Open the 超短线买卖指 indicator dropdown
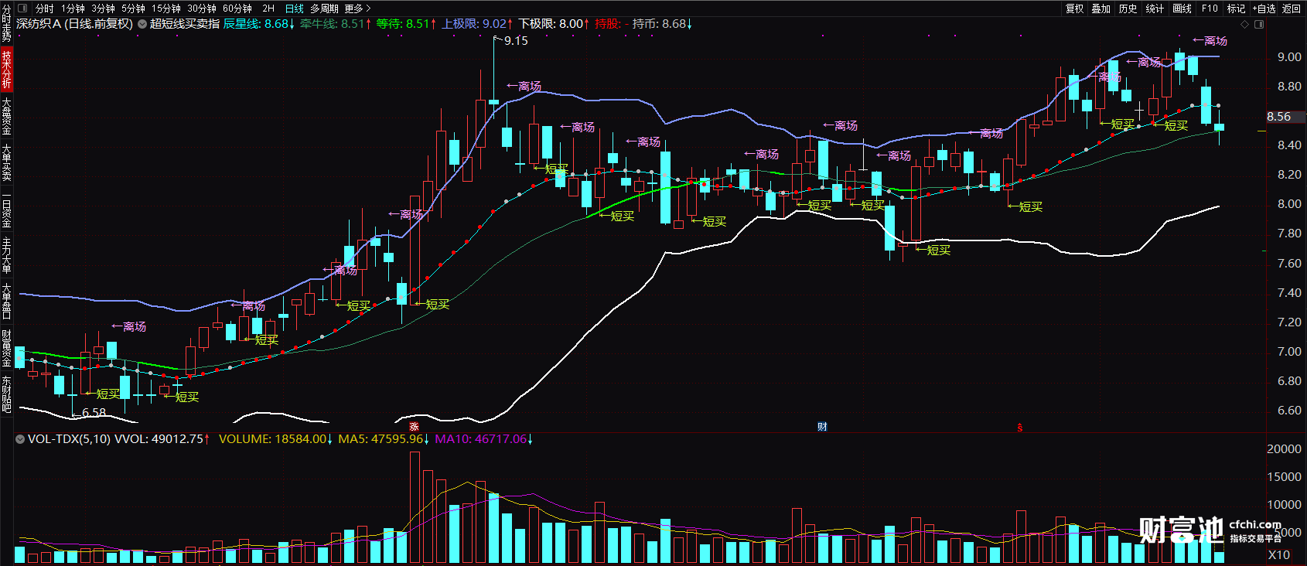Image resolution: width=1307 pixels, height=566 pixels. [x=142, y=24]
